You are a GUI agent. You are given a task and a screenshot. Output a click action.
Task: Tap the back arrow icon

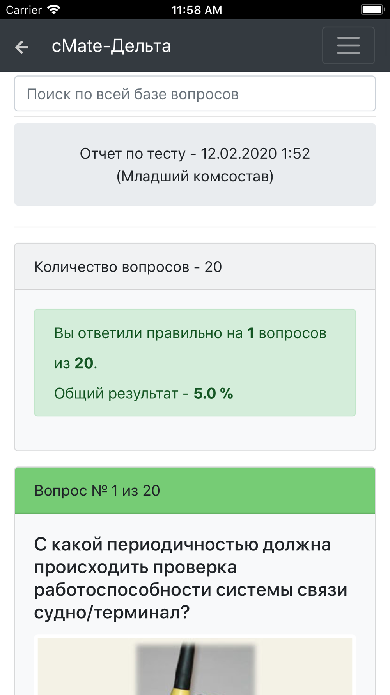click(x=22, y=47)
